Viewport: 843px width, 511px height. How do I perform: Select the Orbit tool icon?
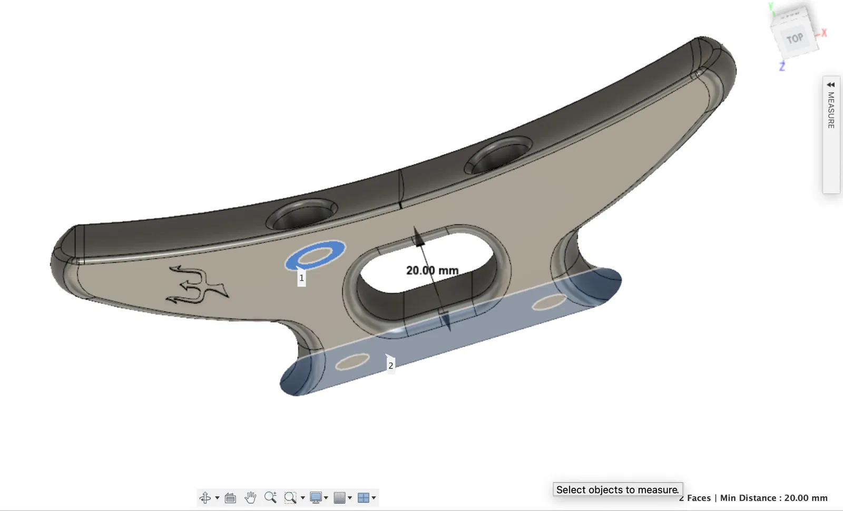[x=205, y=497]
